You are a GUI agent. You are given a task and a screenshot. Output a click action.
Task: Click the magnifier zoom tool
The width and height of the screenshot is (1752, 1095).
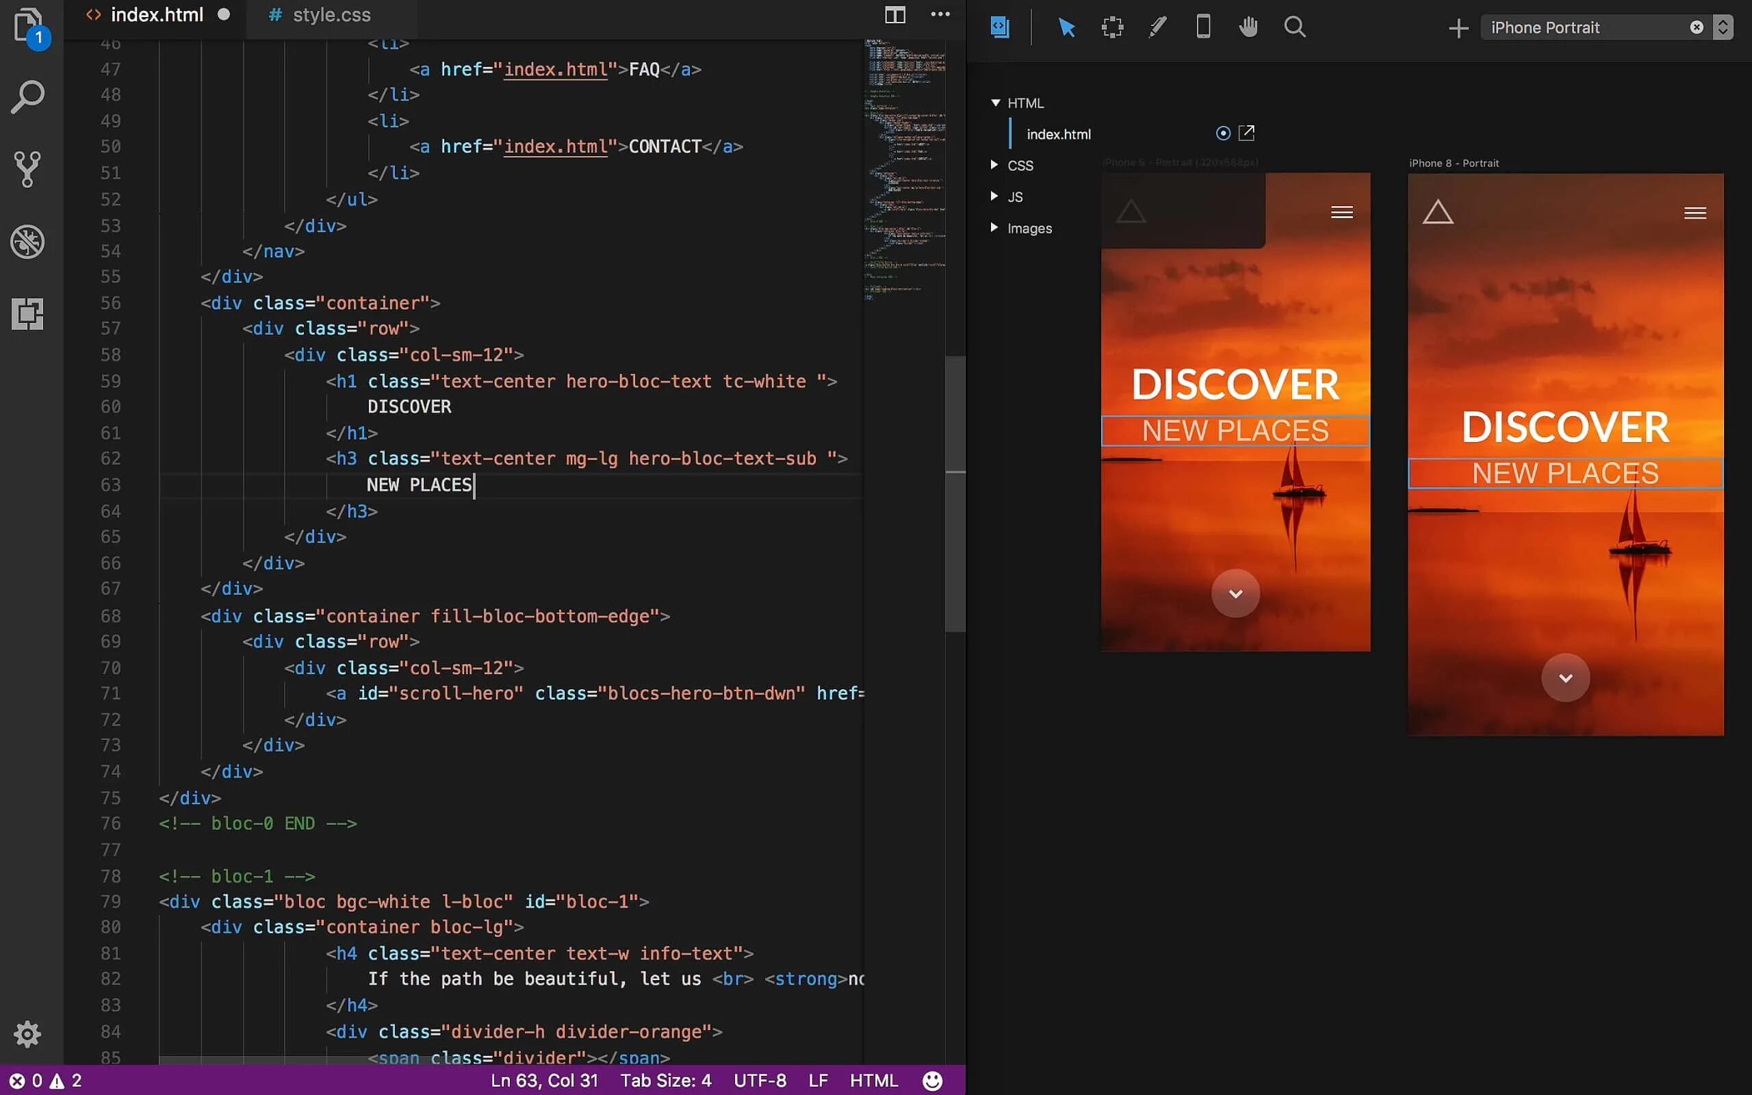tap(1294, 27)
